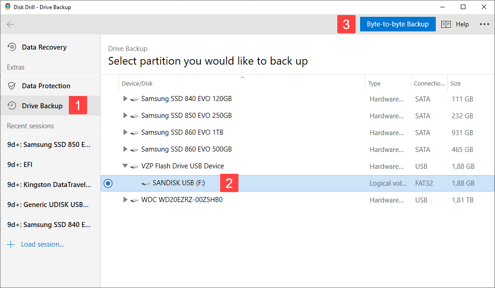
Task: Open the three-dots more options menu
Action: 484,25
